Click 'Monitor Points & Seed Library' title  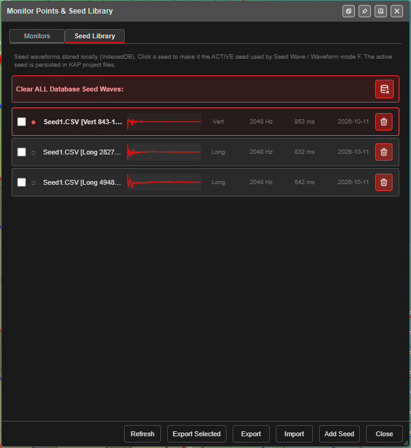click(60, 11)
